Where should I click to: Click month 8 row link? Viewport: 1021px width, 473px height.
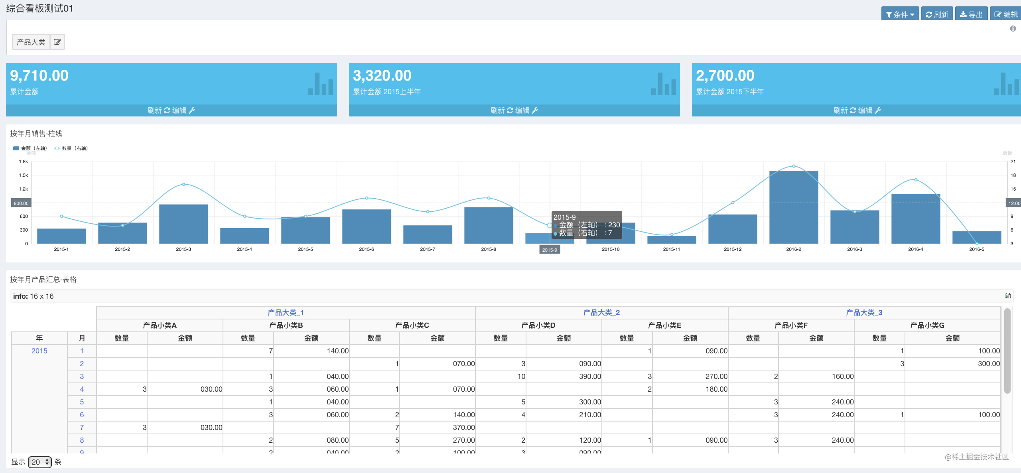pos(82,440)
